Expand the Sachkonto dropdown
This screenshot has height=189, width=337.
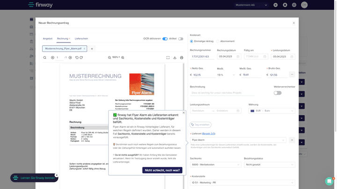215,165
